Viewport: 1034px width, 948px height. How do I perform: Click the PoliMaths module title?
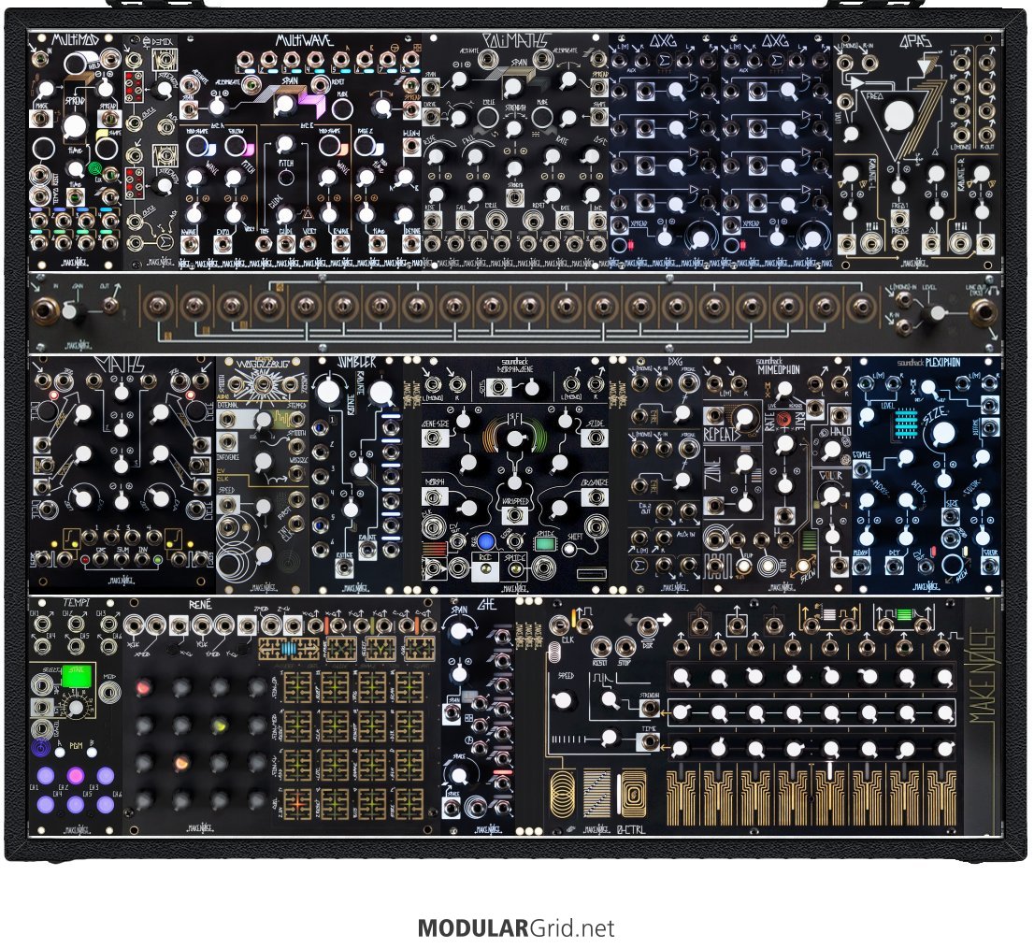click(515, 40)
